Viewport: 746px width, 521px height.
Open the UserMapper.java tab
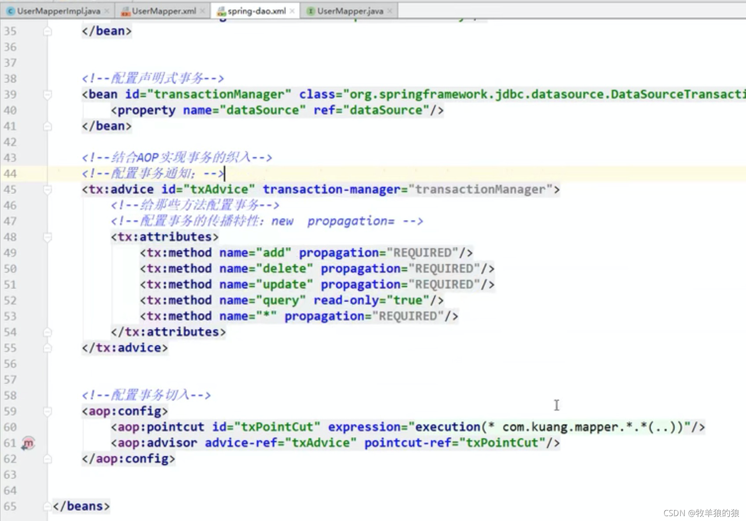pos(350,11)
